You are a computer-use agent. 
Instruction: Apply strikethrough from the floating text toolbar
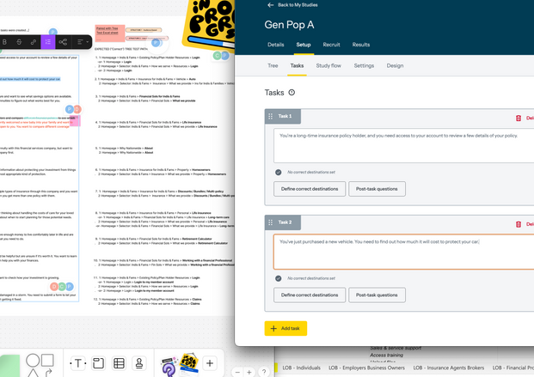(19, 42)
